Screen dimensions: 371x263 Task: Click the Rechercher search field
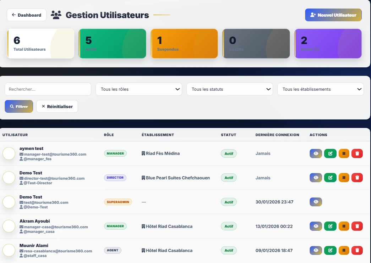48,89
